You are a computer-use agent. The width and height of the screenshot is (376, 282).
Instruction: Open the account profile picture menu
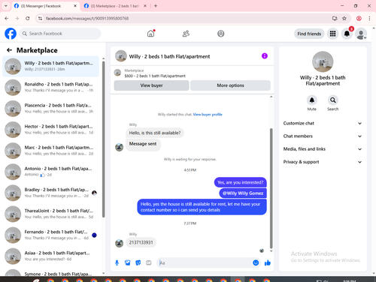pyautogui.click(x=361, y=34)
